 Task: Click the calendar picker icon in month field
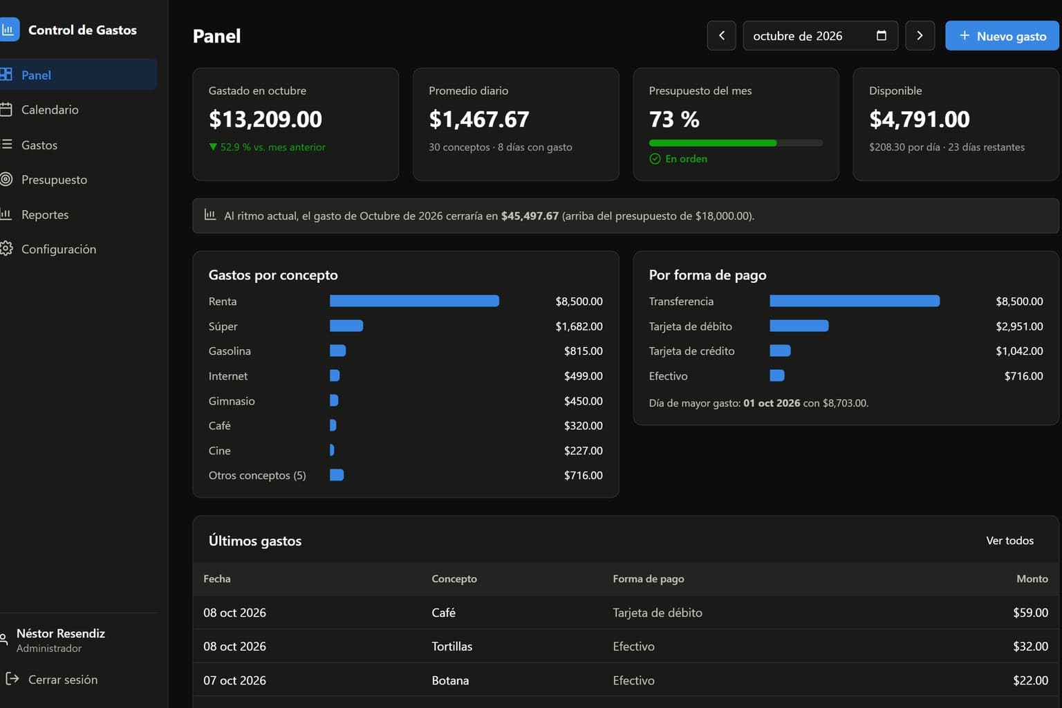point(882,35)
